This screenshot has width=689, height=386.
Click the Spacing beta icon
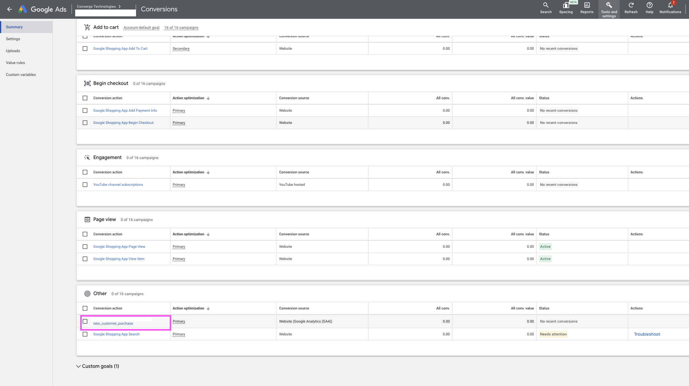coord(566,5)
